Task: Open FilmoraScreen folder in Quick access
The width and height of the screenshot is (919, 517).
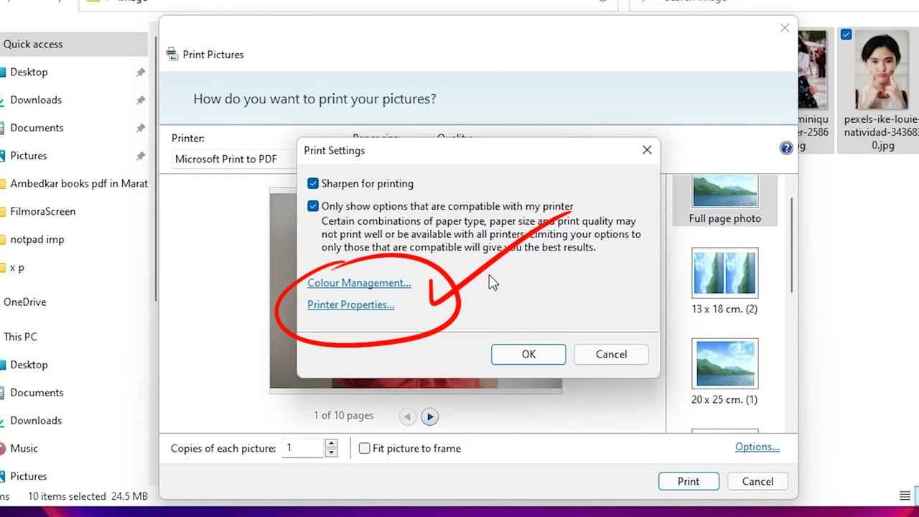Action: (x=42, y=212)
